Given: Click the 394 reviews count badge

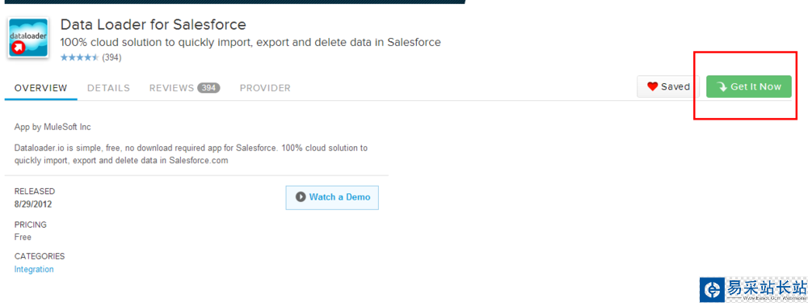Looking at the screenshot, I should point(208,88).
